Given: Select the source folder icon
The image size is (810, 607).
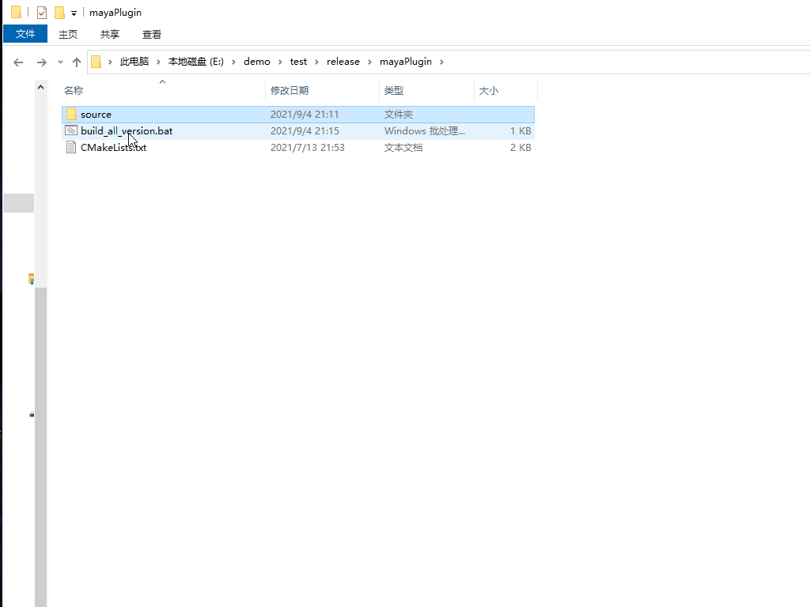Looking at the screenshot, I should [x=71, y=115].
